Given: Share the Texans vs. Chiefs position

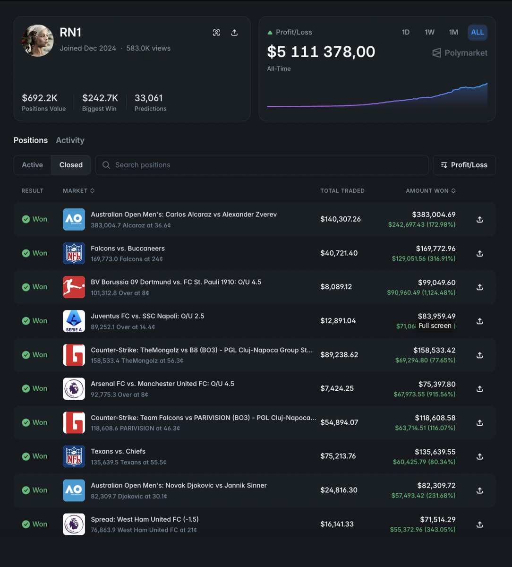Looking at the screenshot, I should 479,456.
